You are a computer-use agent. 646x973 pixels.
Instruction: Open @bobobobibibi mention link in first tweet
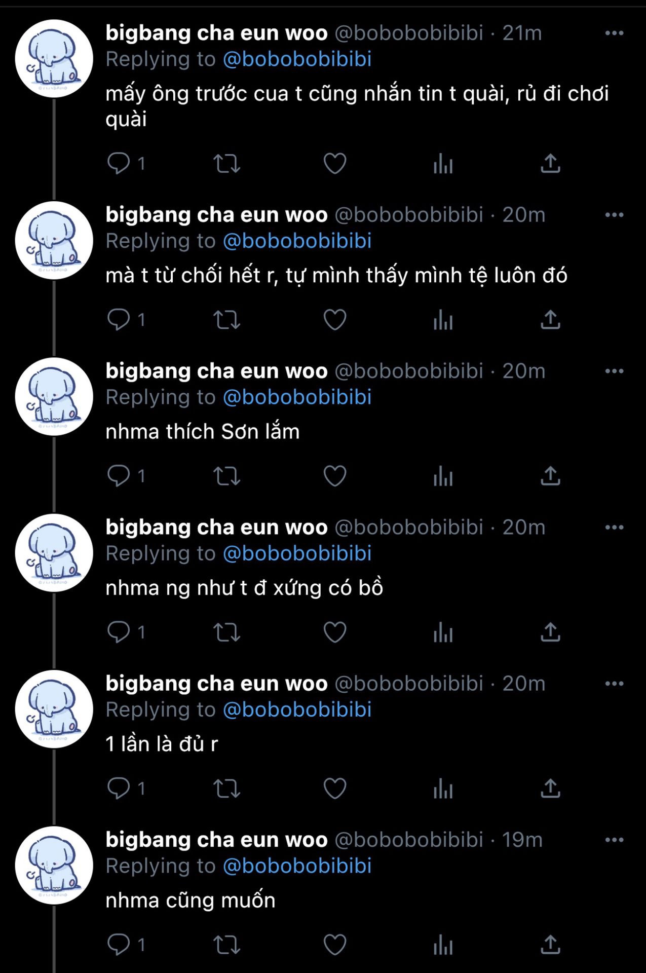[x=297, y=59]
